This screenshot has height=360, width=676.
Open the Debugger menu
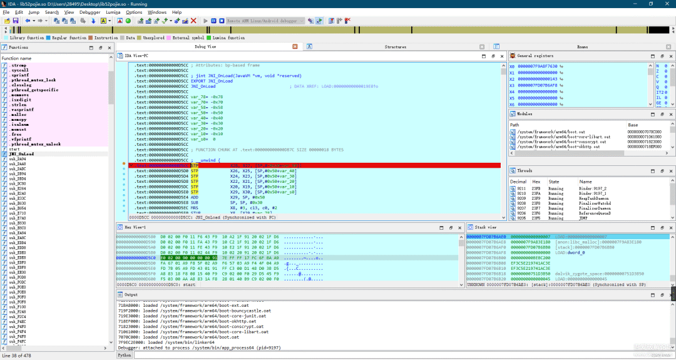90,12
